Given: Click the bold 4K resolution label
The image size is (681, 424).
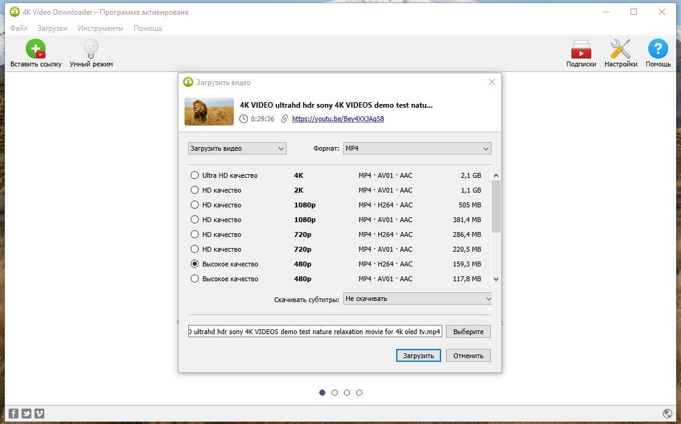Looking at the screenshot, I should tap(298, 175).
